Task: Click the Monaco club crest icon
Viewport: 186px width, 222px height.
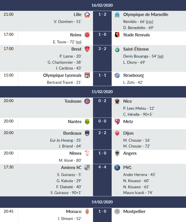Action: [x=87, y=212]
